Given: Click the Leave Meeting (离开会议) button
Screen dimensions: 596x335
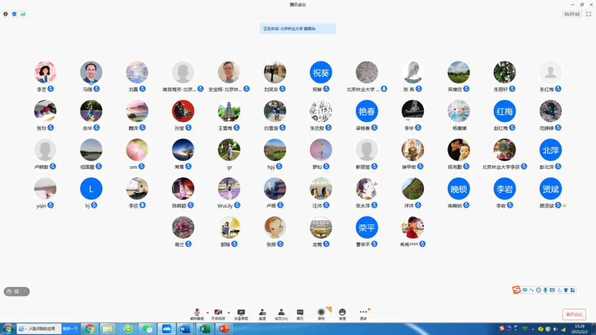Looking at the screenshot, I should click(574, 314).
